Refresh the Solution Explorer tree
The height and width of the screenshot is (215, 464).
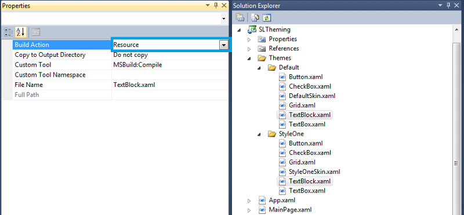pyautogui.click(x=267, y=17)
